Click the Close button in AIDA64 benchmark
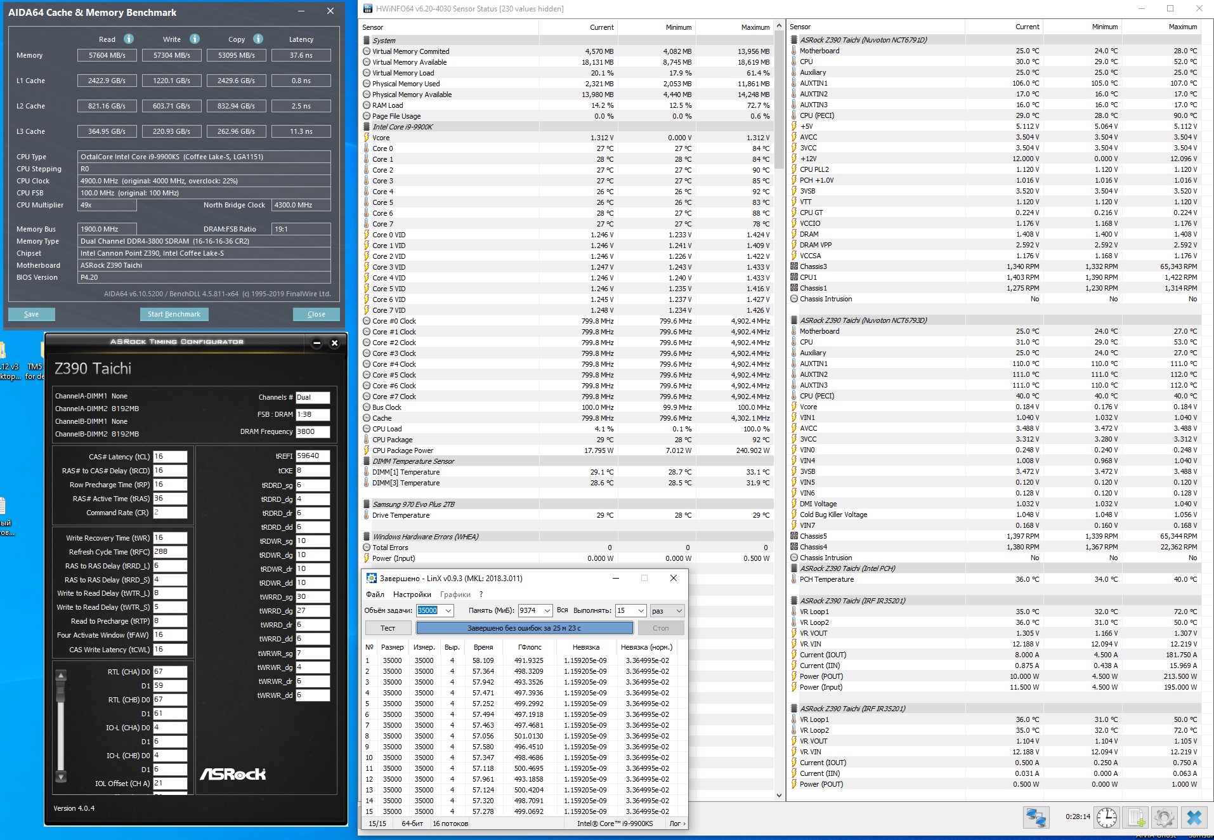Screen dimensions: 1214x840 pyautogui.click(x=316, y=314)
